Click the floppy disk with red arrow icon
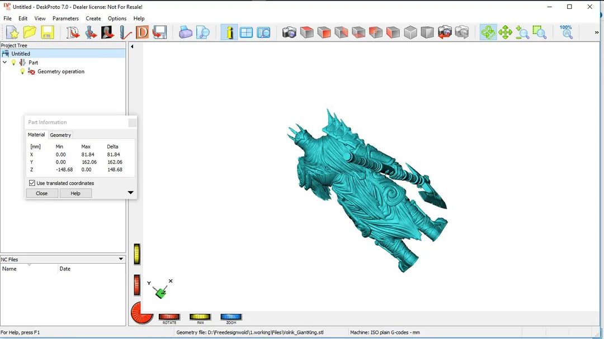Screen dimensions: 604x339 pos(159,33)
